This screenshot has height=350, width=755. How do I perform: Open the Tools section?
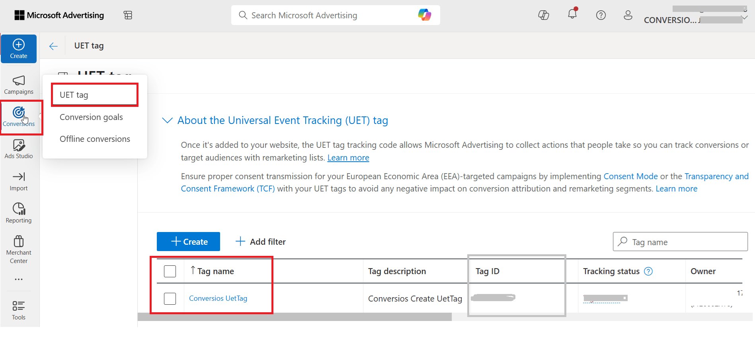click(x=19, y=310)
